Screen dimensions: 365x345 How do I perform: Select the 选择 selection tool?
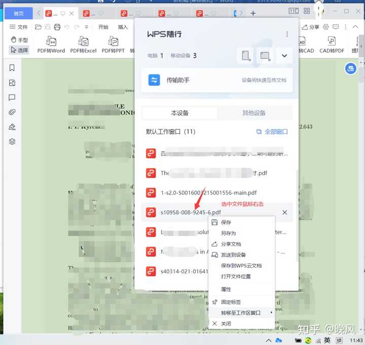(20, 50)
